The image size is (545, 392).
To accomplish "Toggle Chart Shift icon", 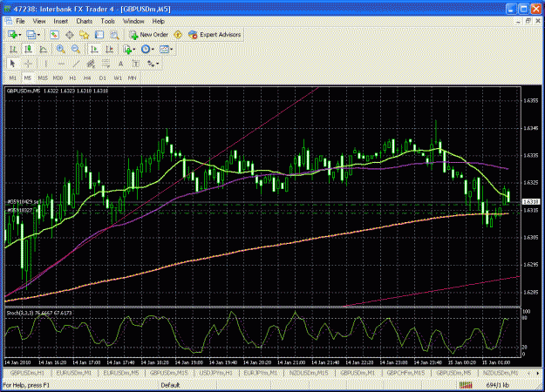I will click(x=110, y=50).
